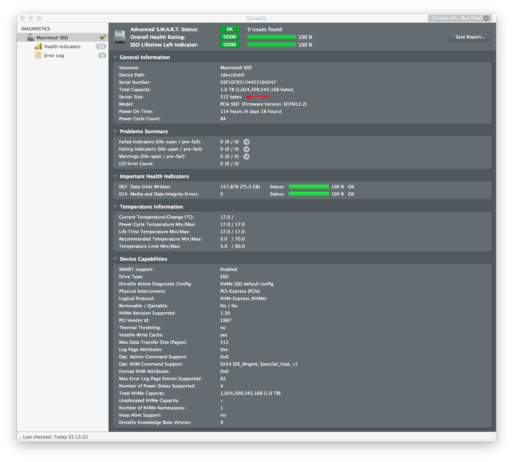Select Macintosh SSD drive icon in sidebar

click(31, 37)
